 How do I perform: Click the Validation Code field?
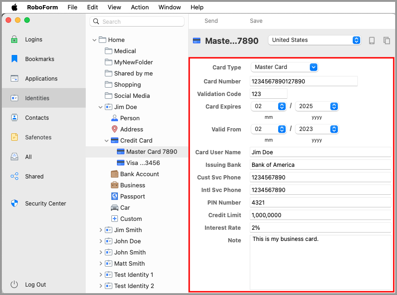268,94
